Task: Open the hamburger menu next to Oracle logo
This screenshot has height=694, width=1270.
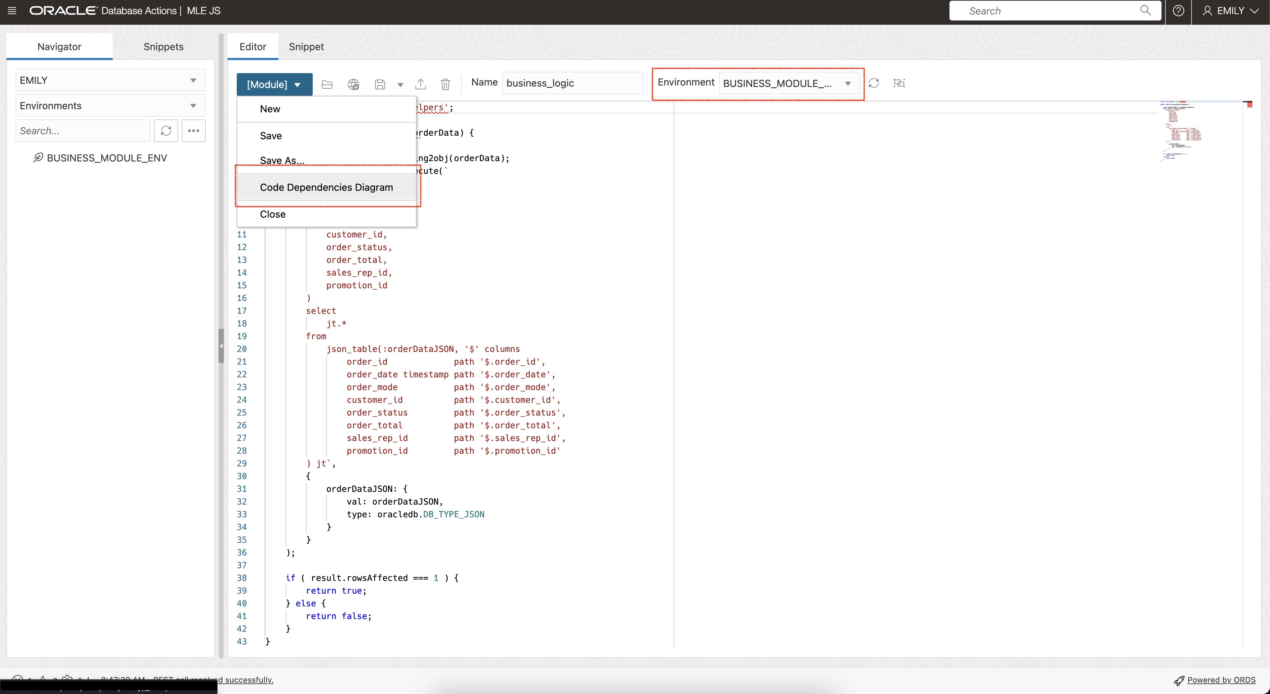Action: tap(12, 10)
